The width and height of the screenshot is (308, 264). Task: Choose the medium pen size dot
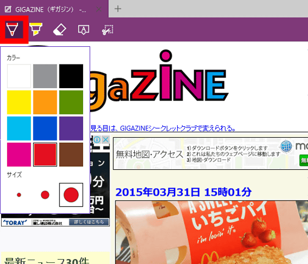(45, 195)
